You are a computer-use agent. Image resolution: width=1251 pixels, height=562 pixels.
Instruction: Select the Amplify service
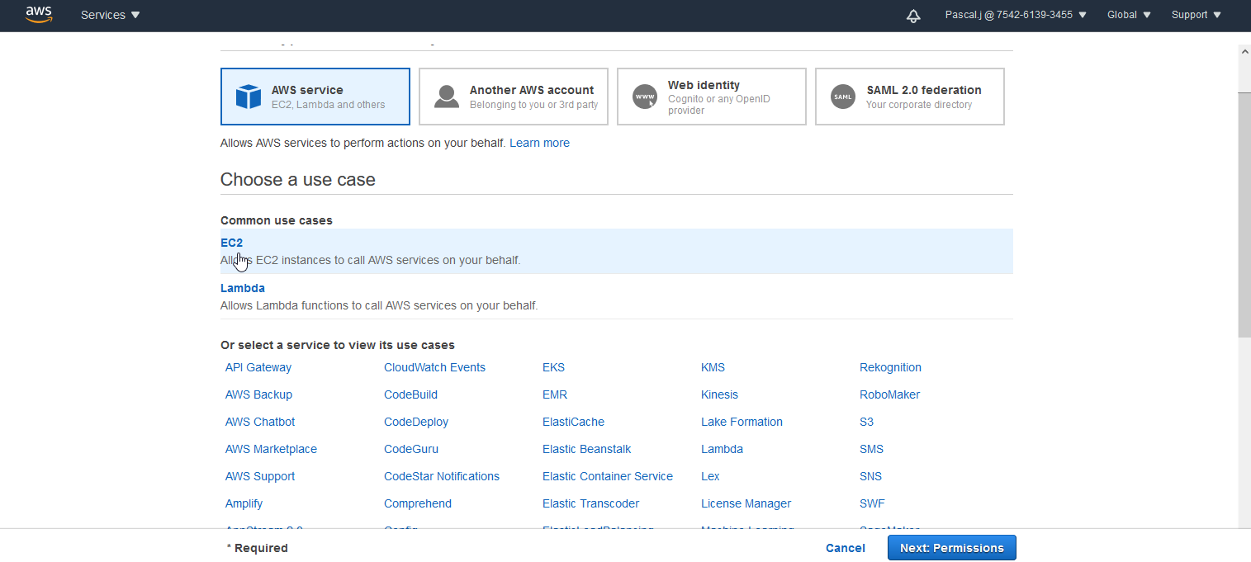[244, 503]
